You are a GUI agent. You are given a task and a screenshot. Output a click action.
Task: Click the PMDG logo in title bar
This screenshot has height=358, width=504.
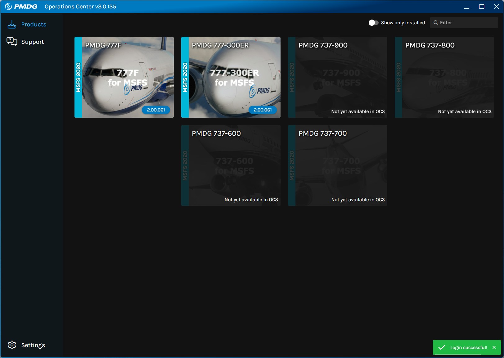point(21,7)
